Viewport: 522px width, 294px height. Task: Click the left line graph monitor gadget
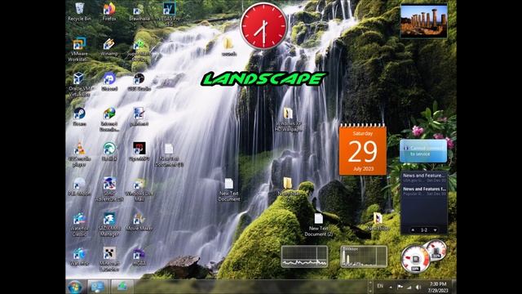click(304, 256)
